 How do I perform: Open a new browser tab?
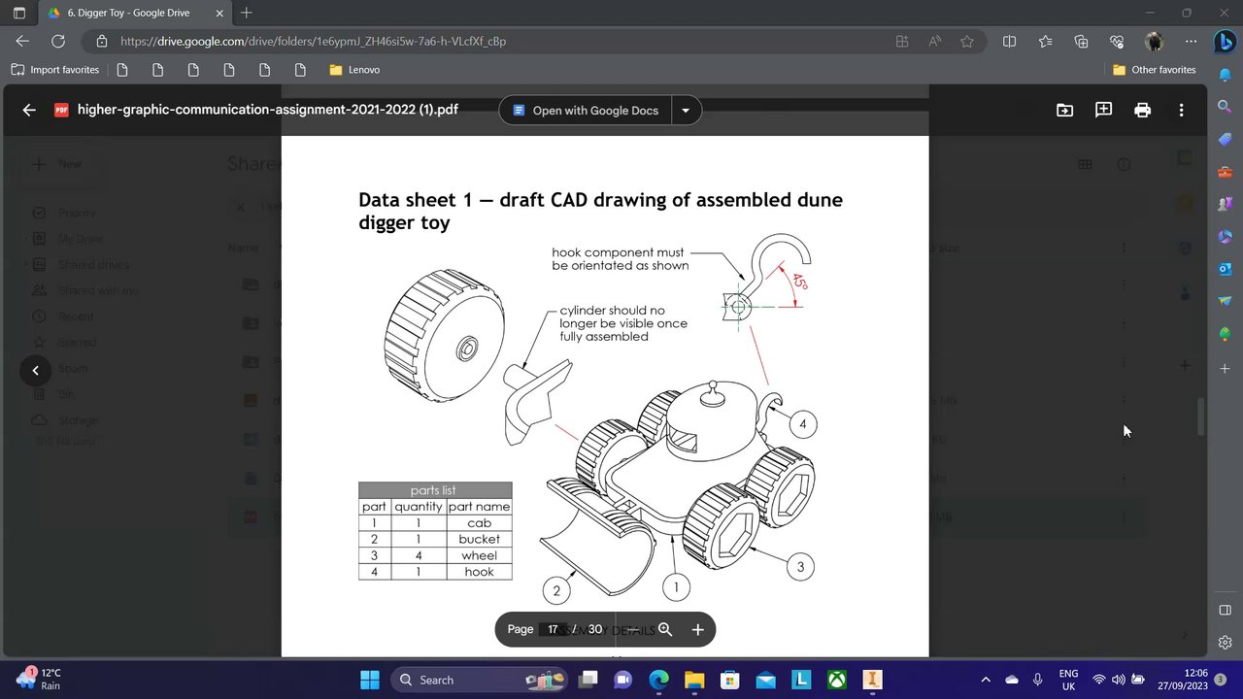tap(247, 13)
